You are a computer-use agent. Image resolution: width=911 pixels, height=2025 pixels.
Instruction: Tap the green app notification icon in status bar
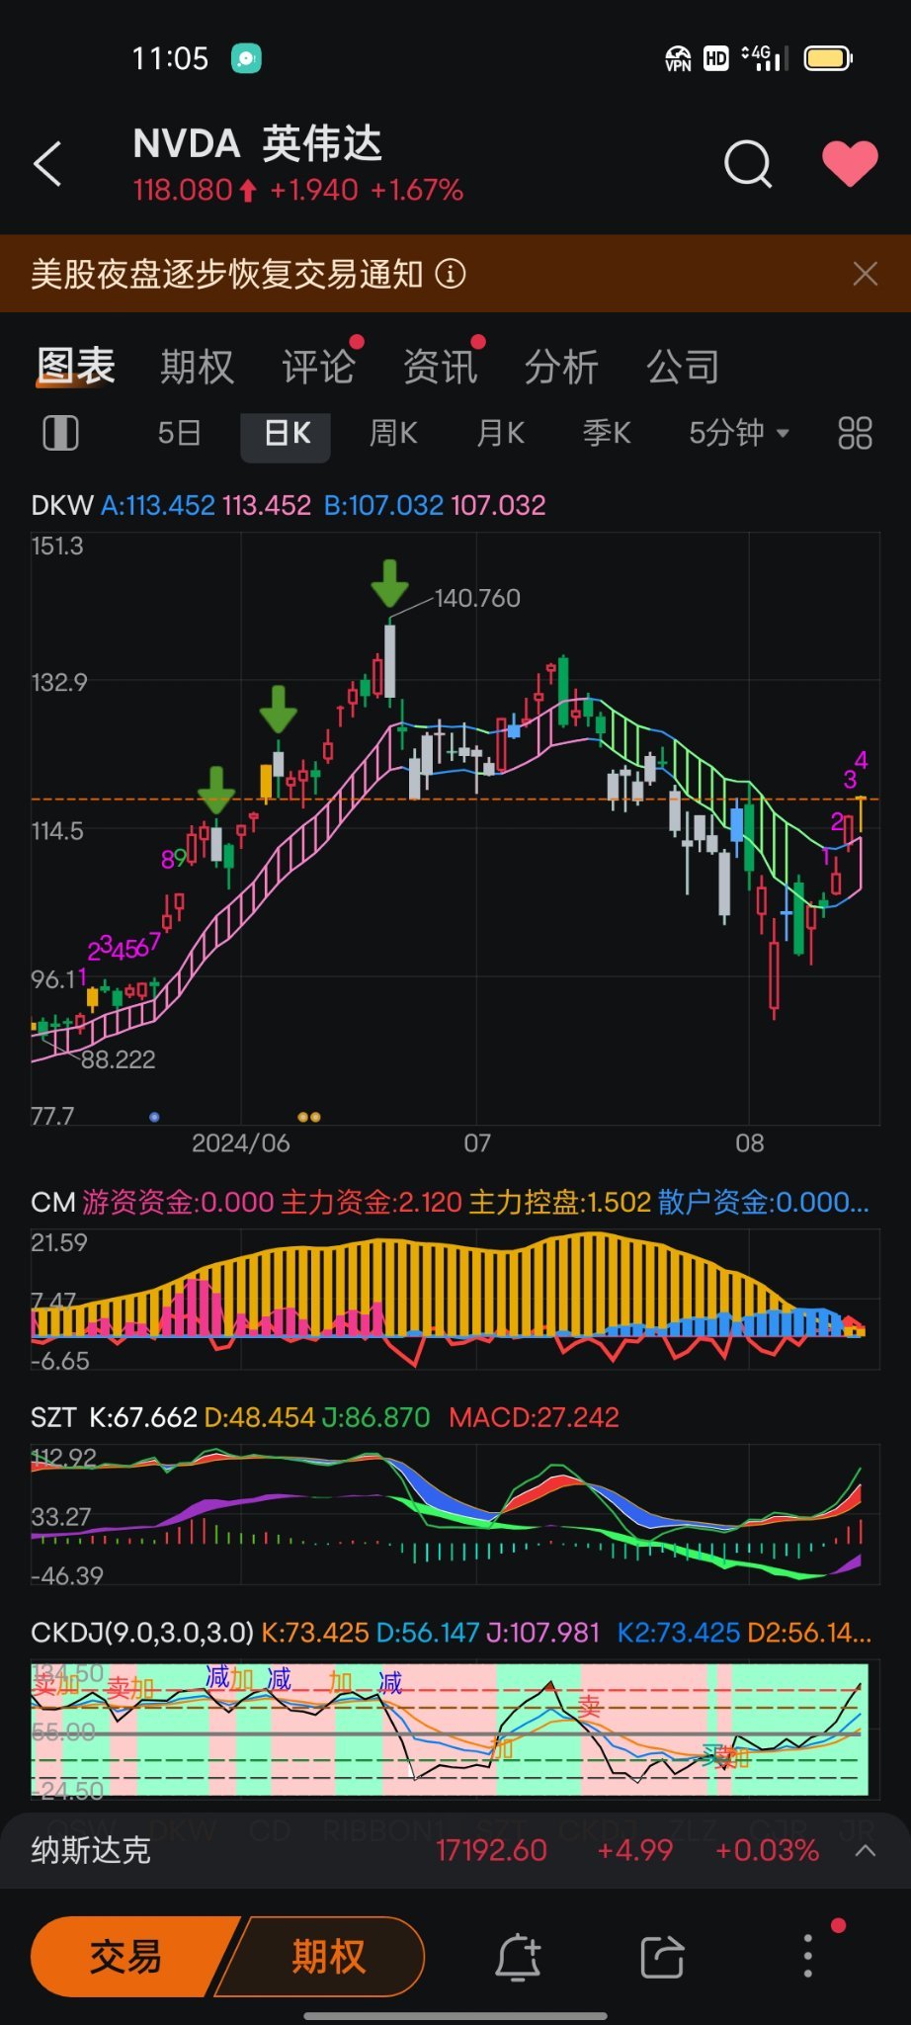point(246,59)
